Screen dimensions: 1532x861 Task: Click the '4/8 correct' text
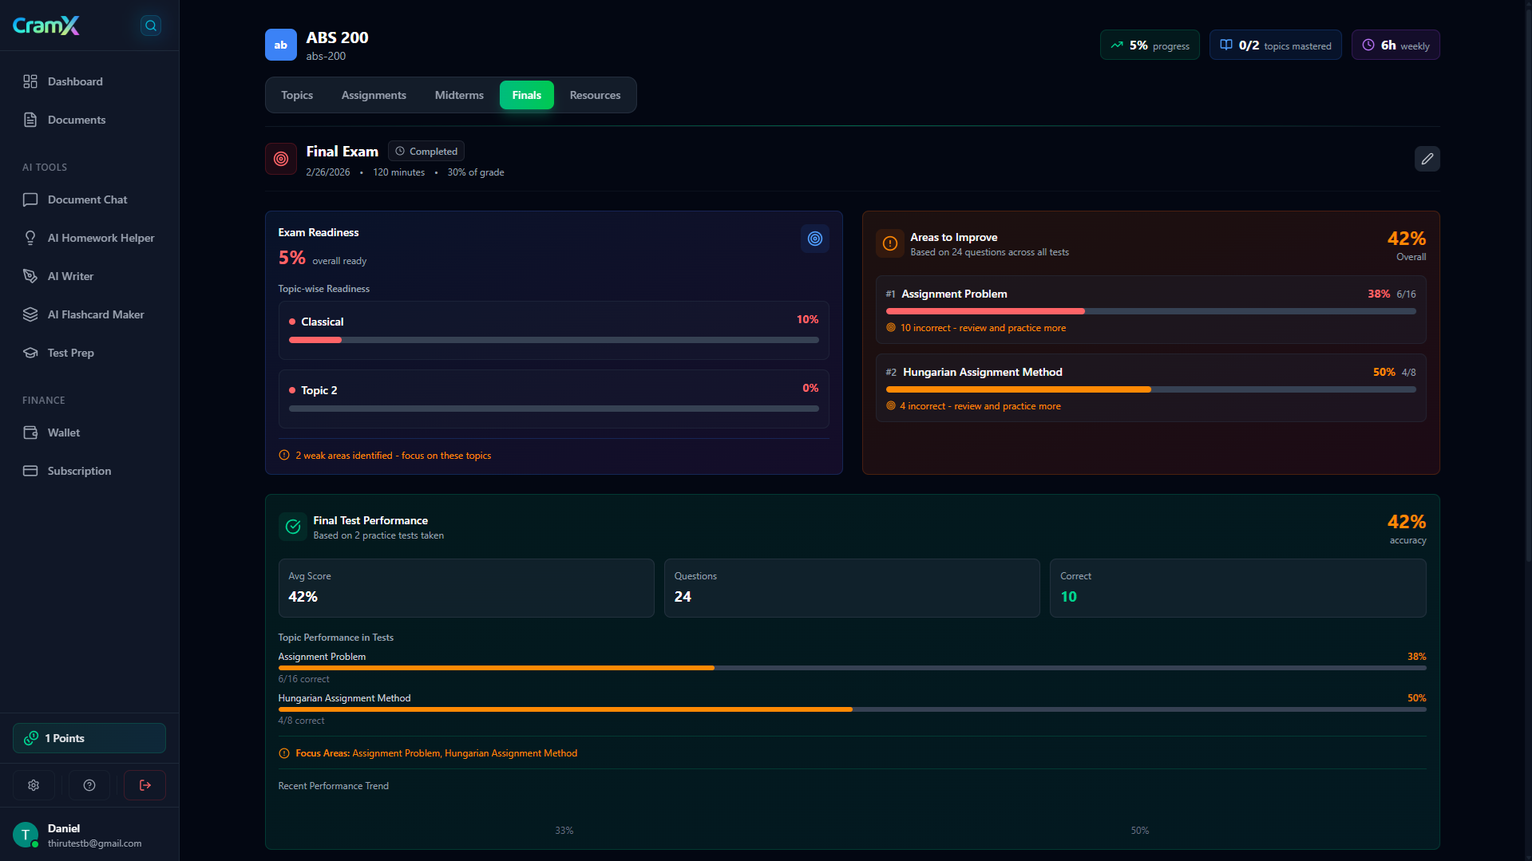[301, 721]
